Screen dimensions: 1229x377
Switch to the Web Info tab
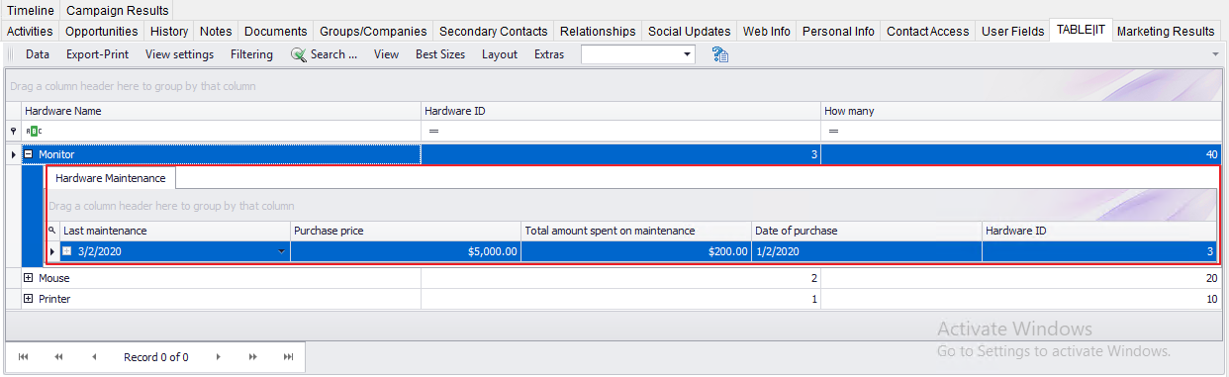[x=767, y=31]
